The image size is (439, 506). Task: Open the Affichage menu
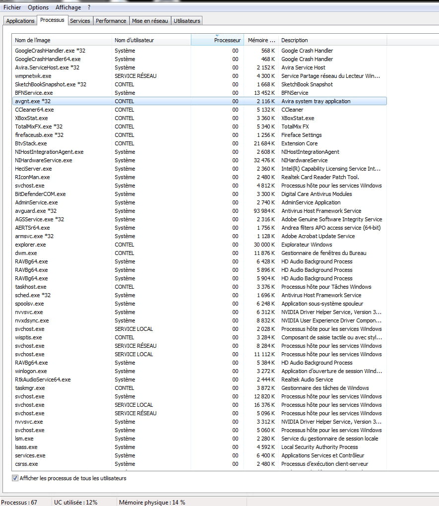pyautogui.click(x=68, y=7)
